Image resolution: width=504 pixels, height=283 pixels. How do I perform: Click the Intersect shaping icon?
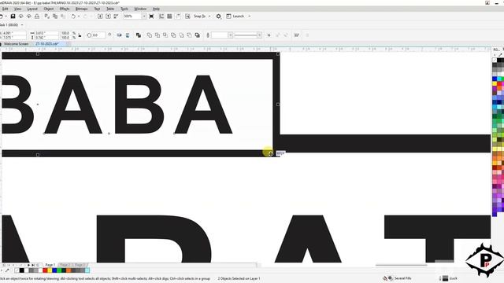[x=165, y=35]
